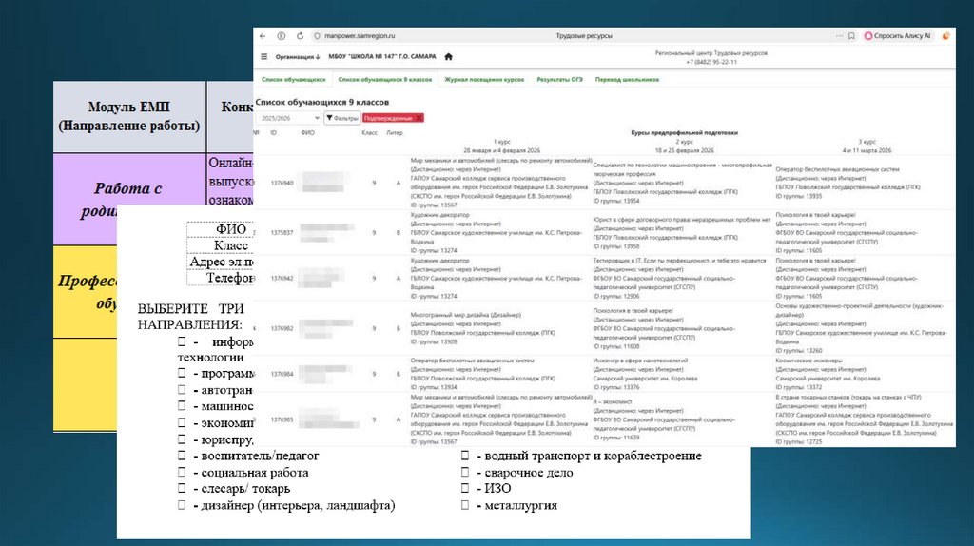Click the 'ФИО' field in the form document
This screenshot has height=546, width=974.
point(231,229)
